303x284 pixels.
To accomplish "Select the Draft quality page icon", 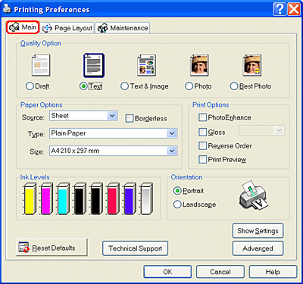I will point(41,65).
